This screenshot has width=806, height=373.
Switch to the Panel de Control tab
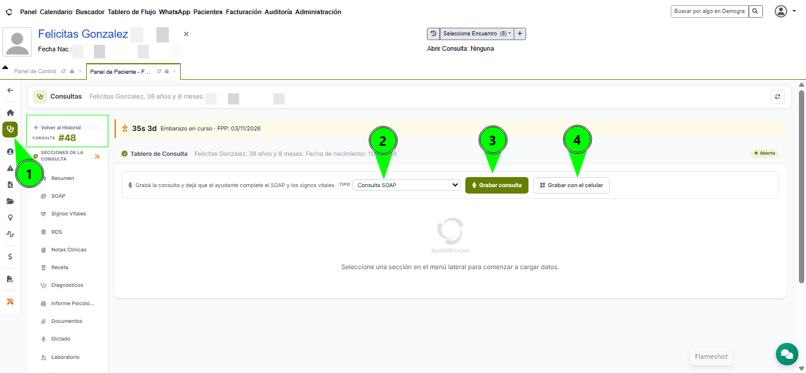click(35, 71)
